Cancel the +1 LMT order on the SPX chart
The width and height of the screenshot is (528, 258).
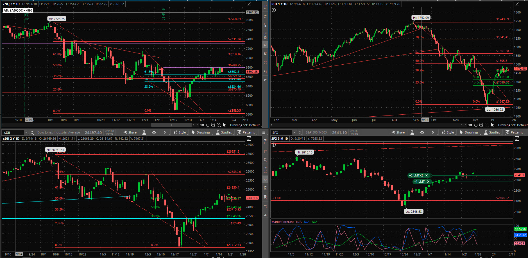click(428, 182)
